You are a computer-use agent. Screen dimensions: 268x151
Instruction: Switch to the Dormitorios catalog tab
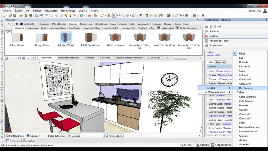coord(101,24)
